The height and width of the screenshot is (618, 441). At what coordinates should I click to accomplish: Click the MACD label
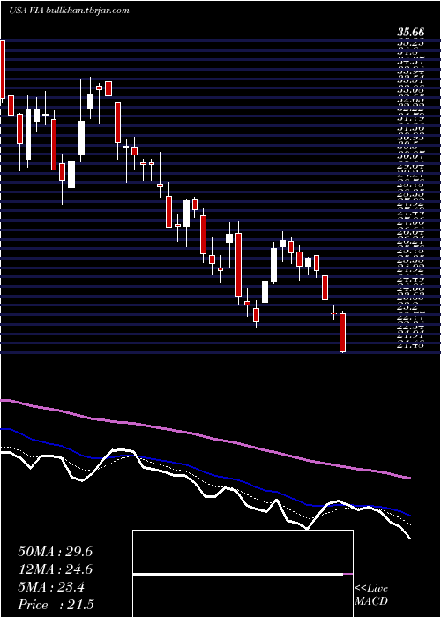click(x=370, y=602)
